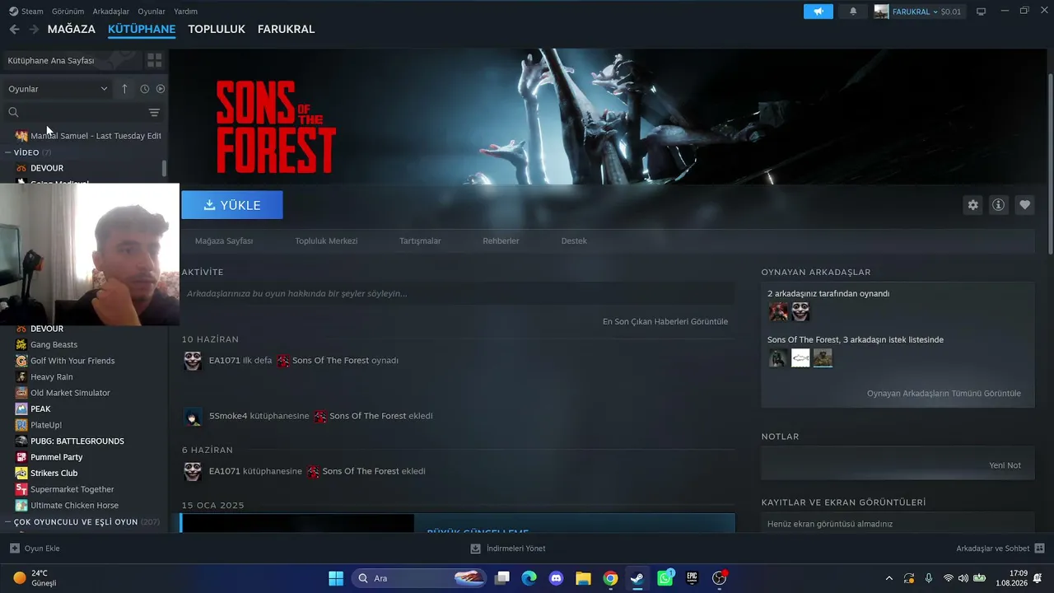The image size is (1054, 593).
Task: Sort games with the up arrow button
Action: click(x=125, y=89)
